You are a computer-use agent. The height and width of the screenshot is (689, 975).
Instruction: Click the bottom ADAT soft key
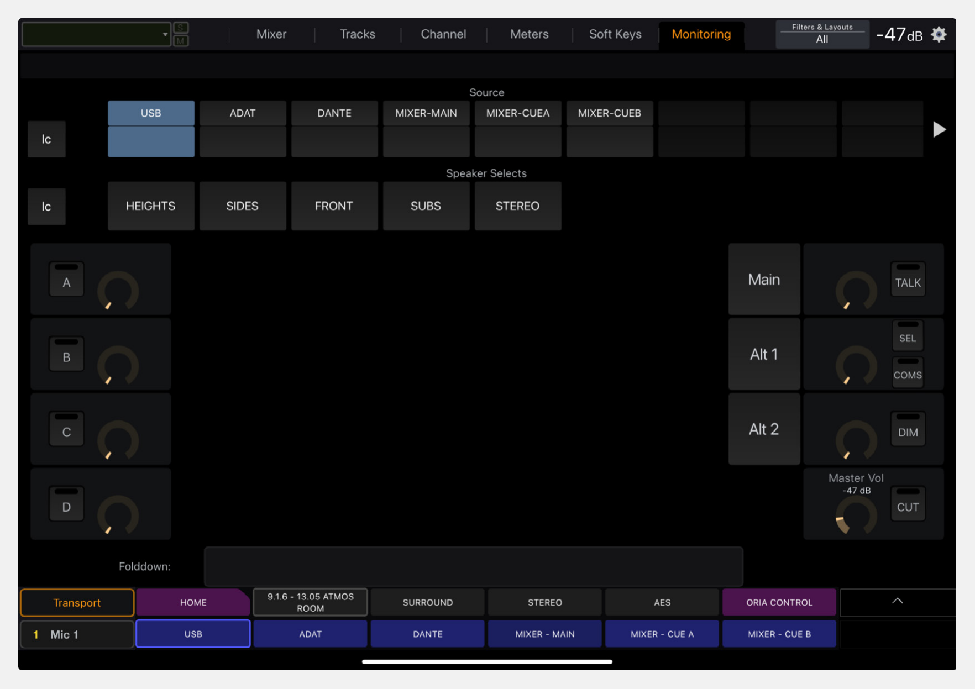click(310, 634)
